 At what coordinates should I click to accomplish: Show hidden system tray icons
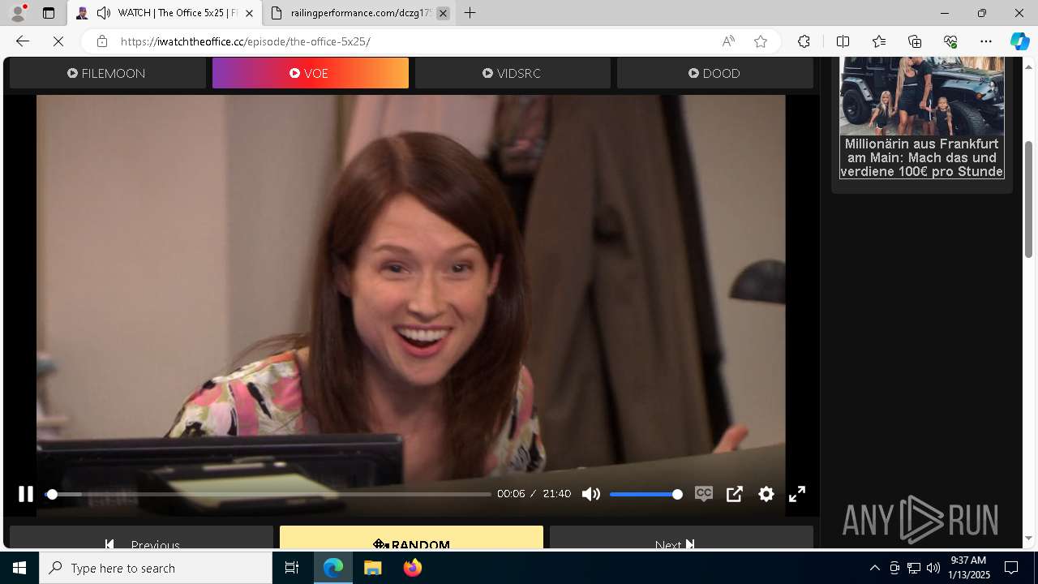click(874, 568)
